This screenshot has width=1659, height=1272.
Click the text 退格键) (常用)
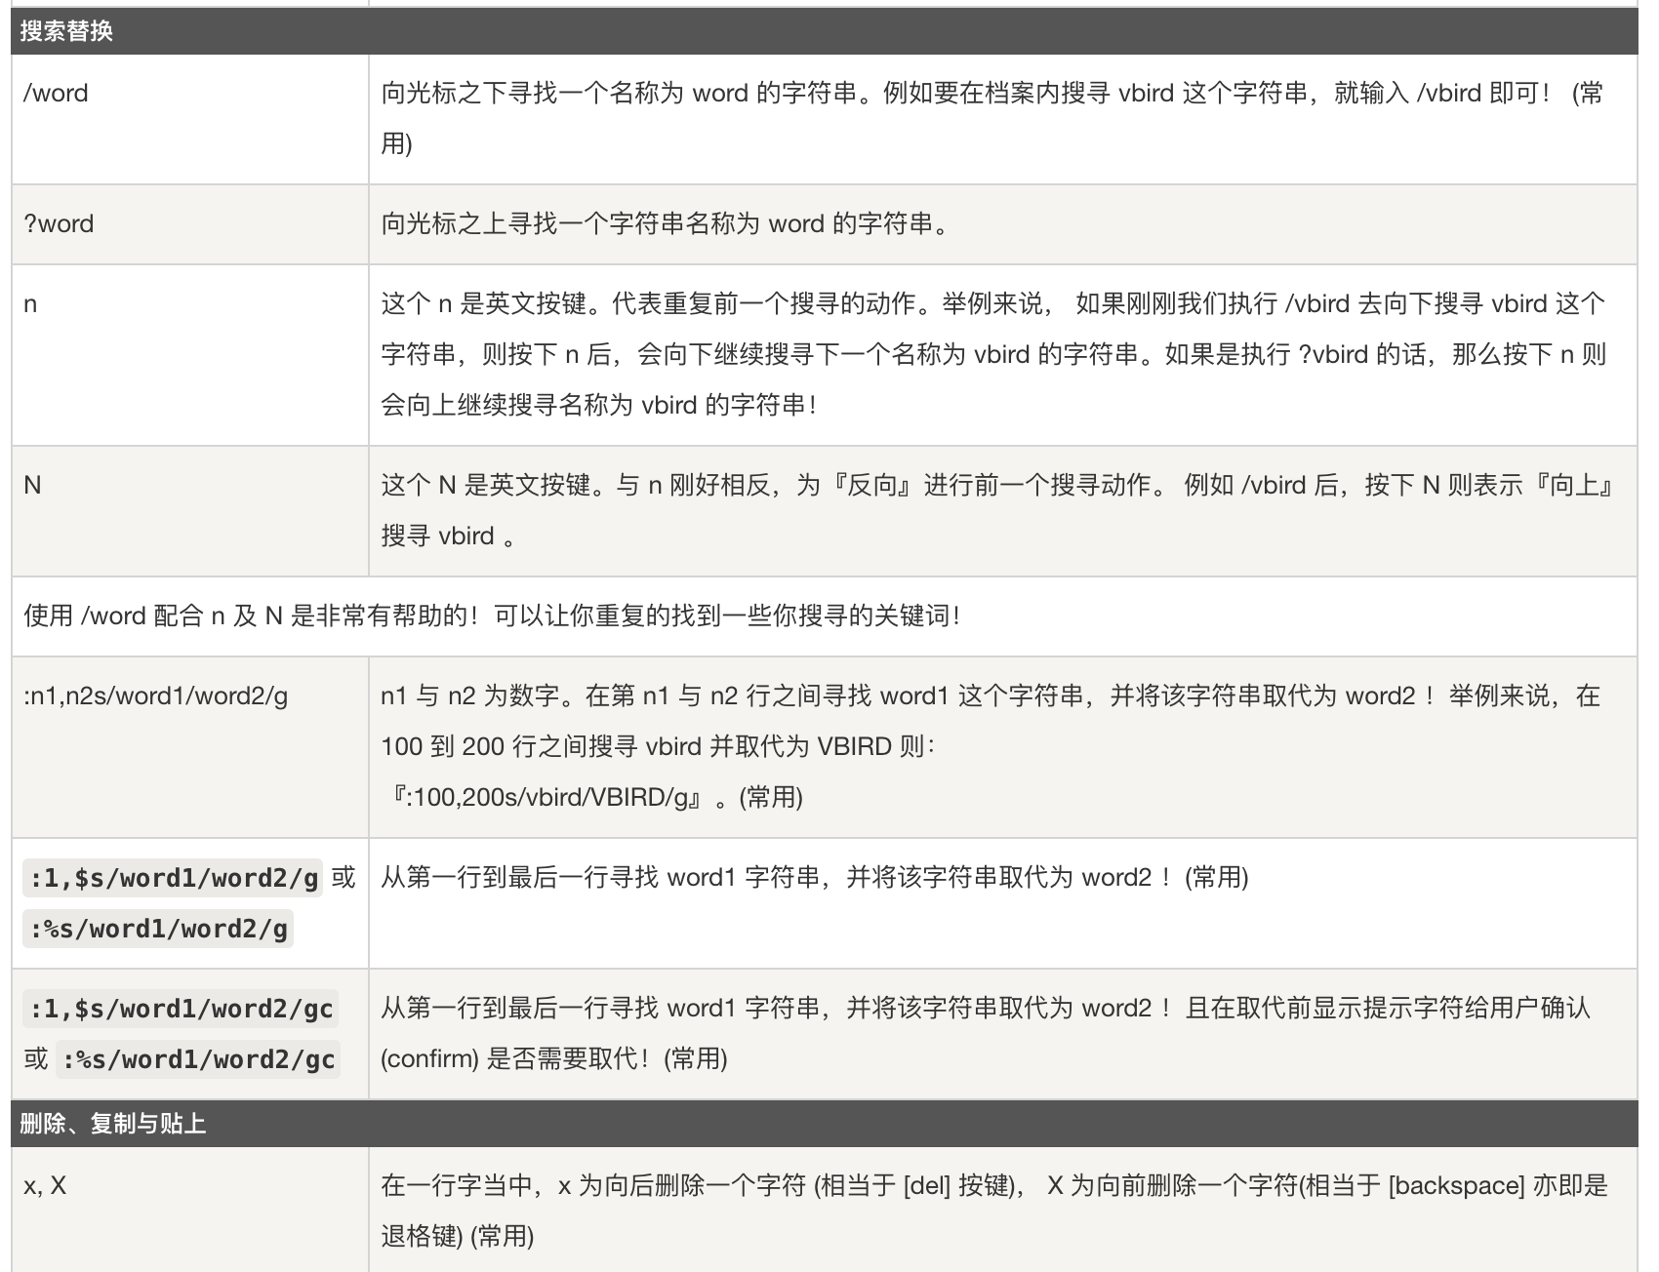coord(458,1237)
